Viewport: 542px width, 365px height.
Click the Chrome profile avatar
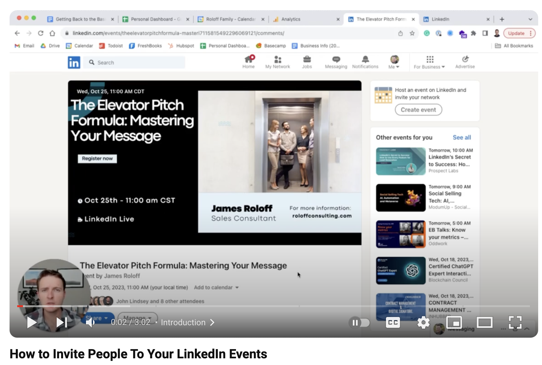tap(497, 33)
